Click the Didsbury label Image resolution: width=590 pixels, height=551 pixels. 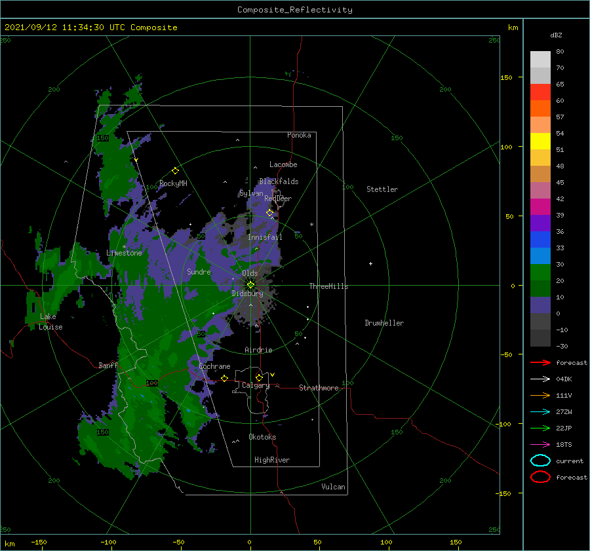247,294
